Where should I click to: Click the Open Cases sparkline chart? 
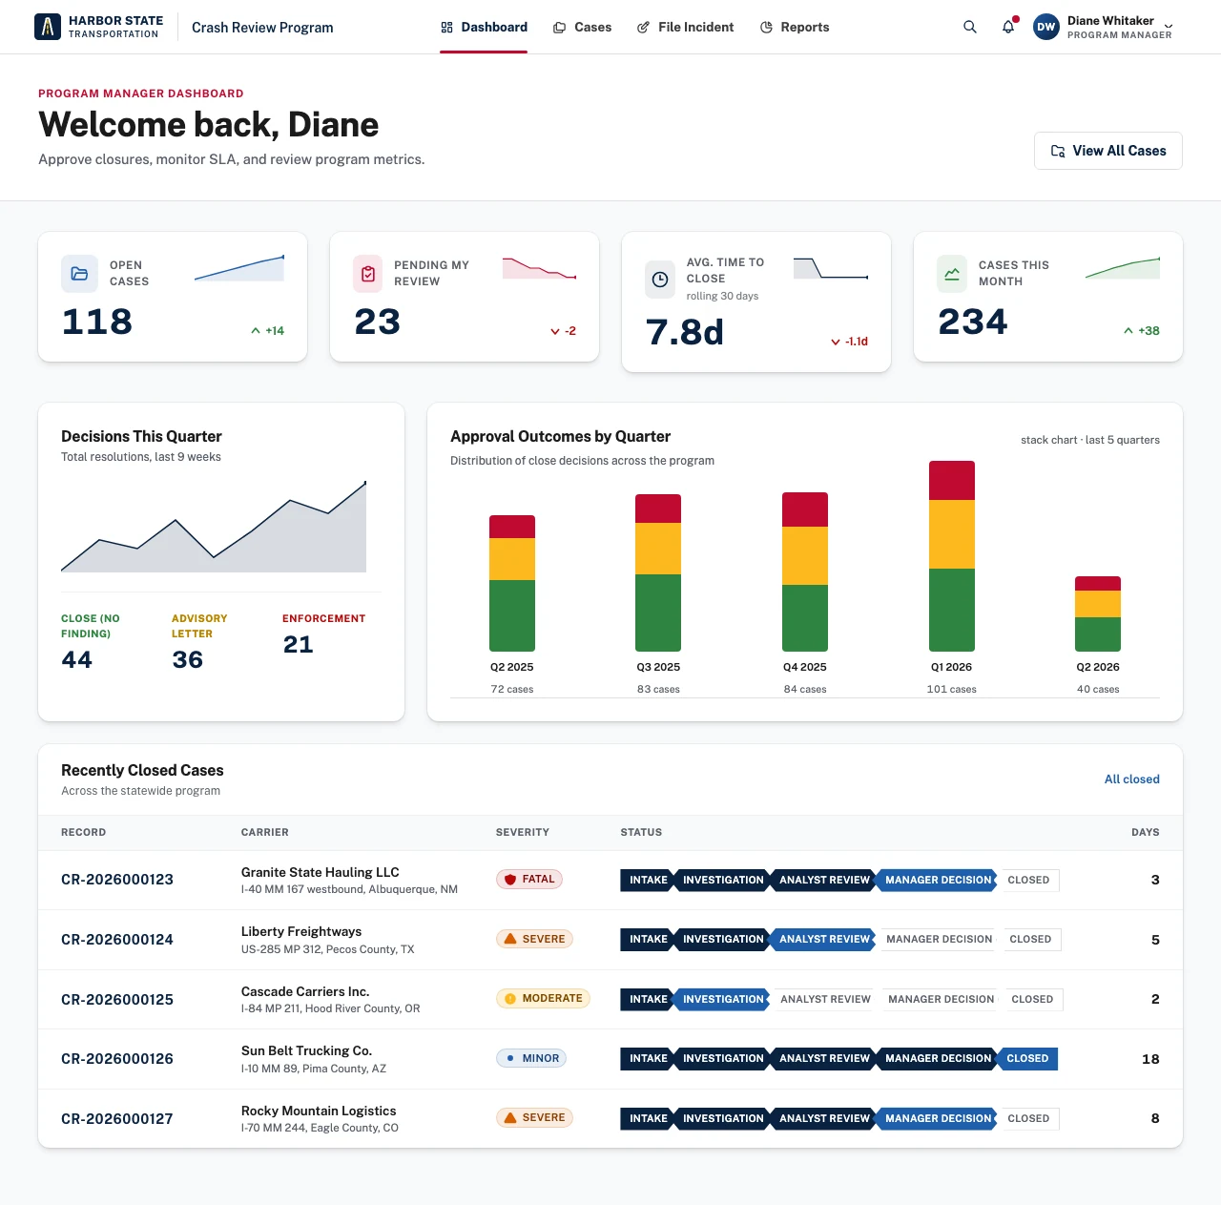point(239,268)
